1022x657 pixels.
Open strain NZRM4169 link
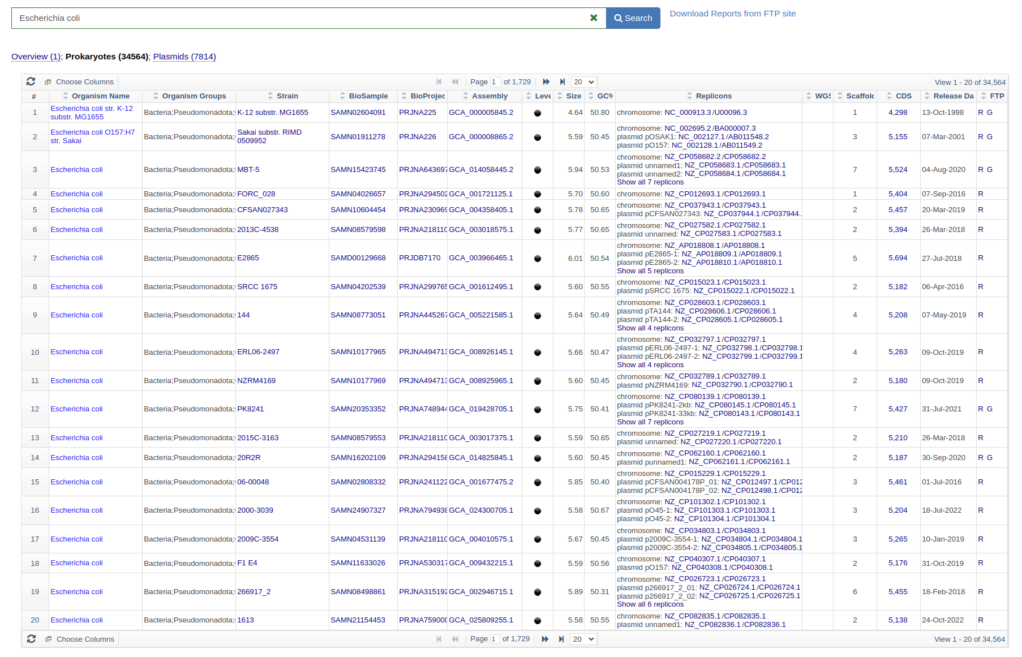256,381
